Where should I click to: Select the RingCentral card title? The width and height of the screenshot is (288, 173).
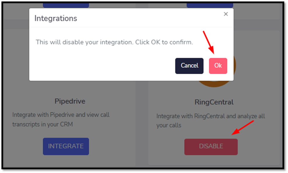[x=214, y=102]
